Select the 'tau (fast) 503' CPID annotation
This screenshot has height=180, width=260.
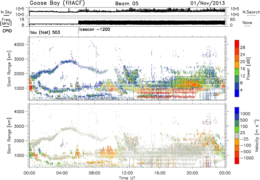[45, 32]
